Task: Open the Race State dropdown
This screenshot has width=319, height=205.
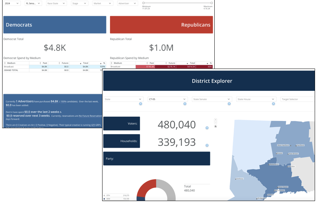Action: tap(56, 3)
